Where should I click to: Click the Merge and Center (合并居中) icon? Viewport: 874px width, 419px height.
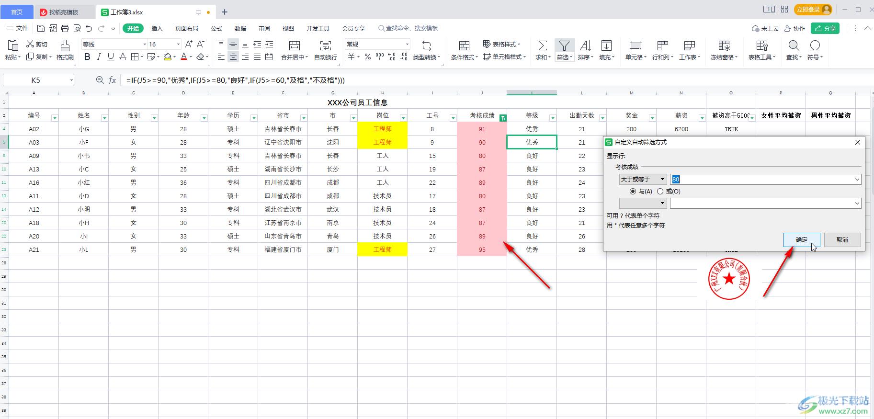coord(295,45)
